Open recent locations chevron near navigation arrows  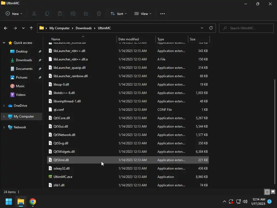[x=23, y=28]
